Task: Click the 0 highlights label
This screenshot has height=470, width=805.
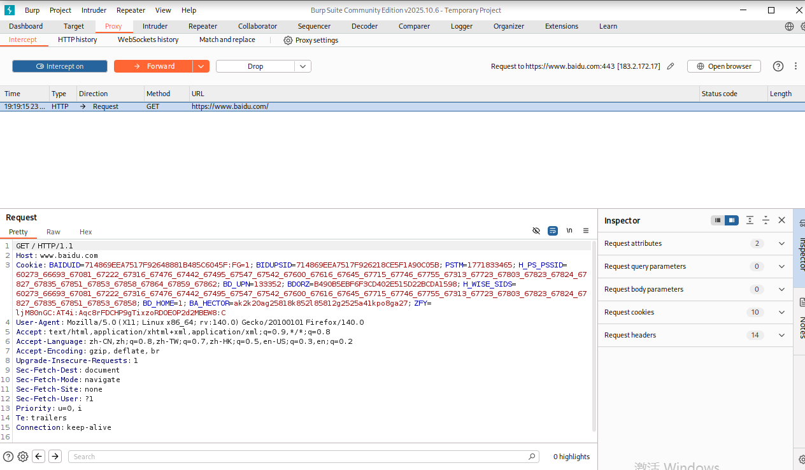Action: click(x=571, y=457)
